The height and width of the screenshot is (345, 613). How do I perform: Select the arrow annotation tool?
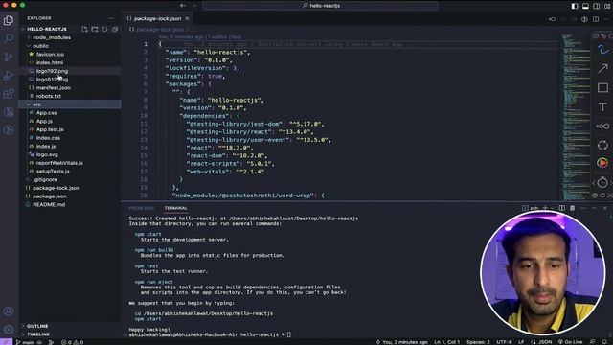pos(602,68)
